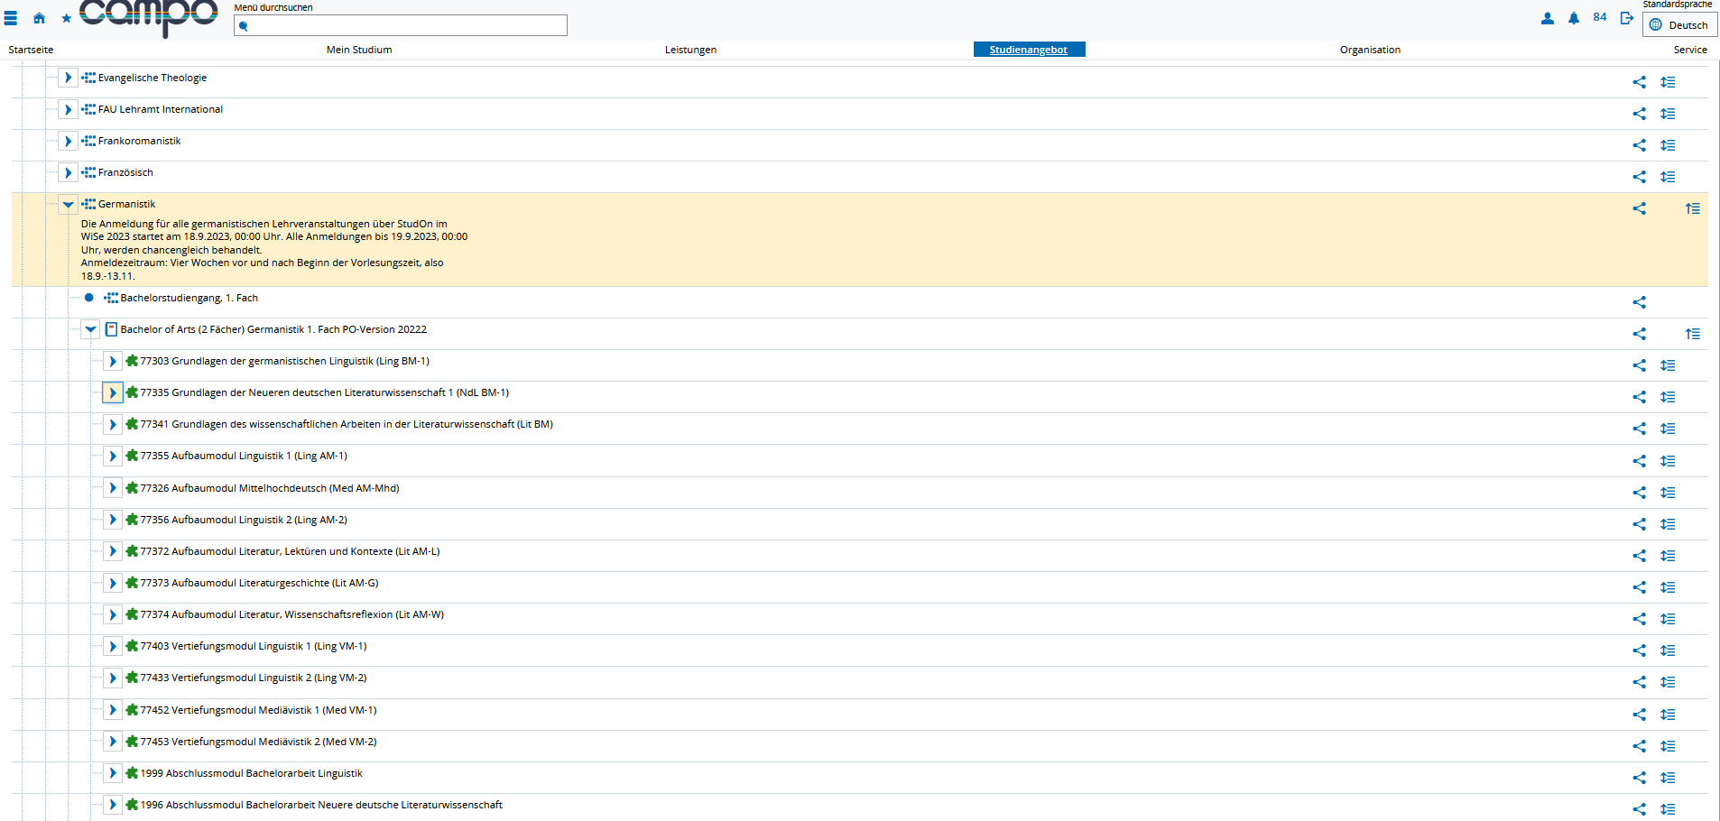Click the logout icon
This screenshot has height=821, width=1720.
coord(1626,18)
